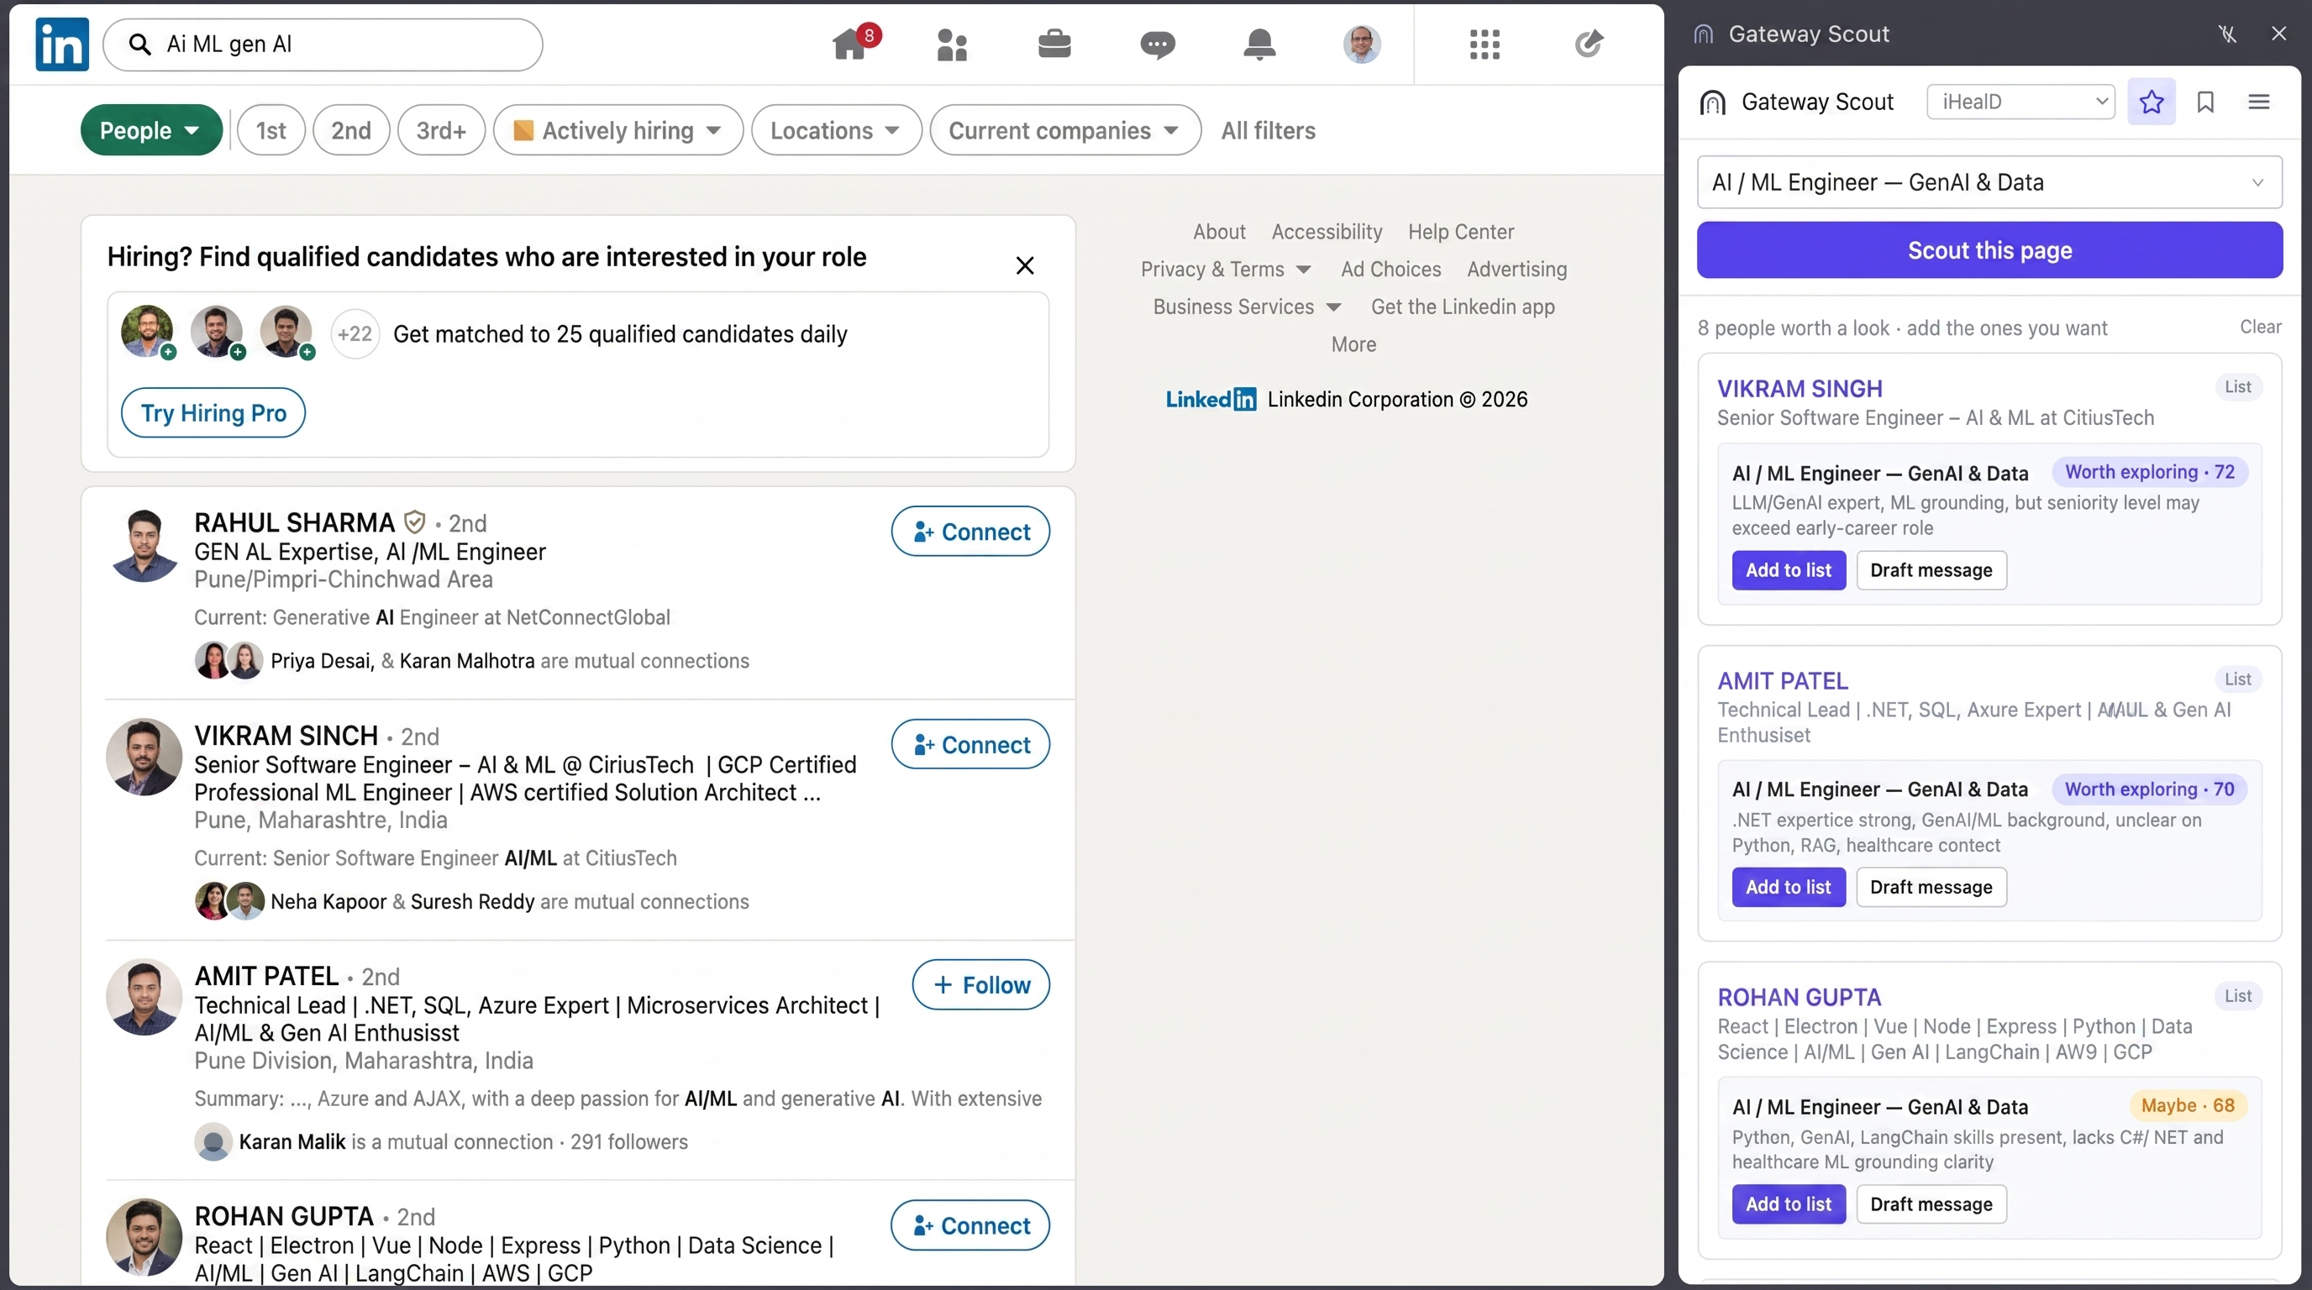Viewport: 2312px width, 1290px height.
Task: Click All filters
Action: (1267, 130)
